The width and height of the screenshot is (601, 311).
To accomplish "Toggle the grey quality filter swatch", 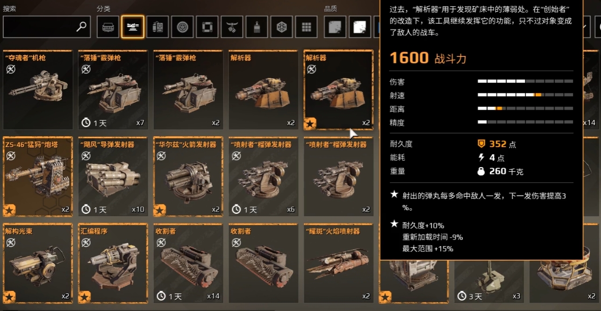I will pyautogui.click(x=335, y=27).
